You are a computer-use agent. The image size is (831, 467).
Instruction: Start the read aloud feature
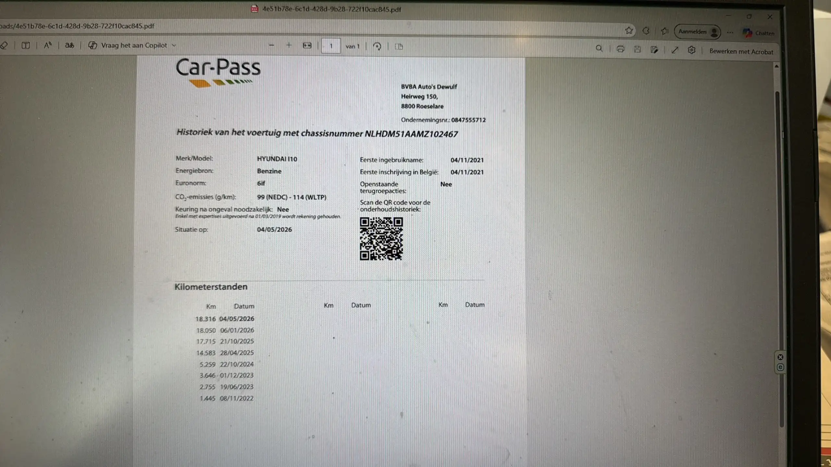48,45
